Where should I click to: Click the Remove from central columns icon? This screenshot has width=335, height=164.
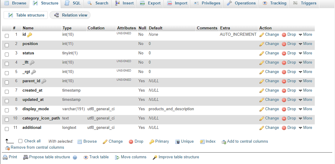click(7, 148)
